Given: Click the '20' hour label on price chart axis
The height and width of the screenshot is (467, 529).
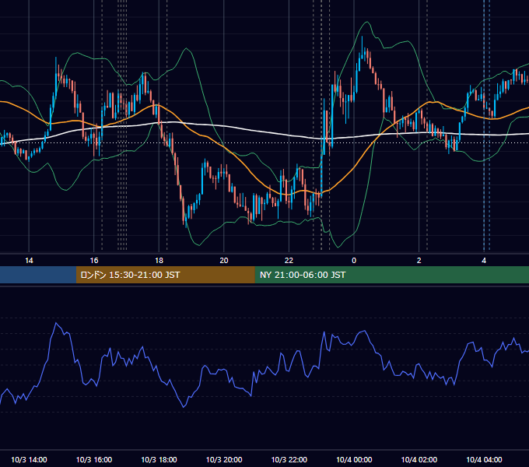Looking at the screenshot, I should point(224,261).
